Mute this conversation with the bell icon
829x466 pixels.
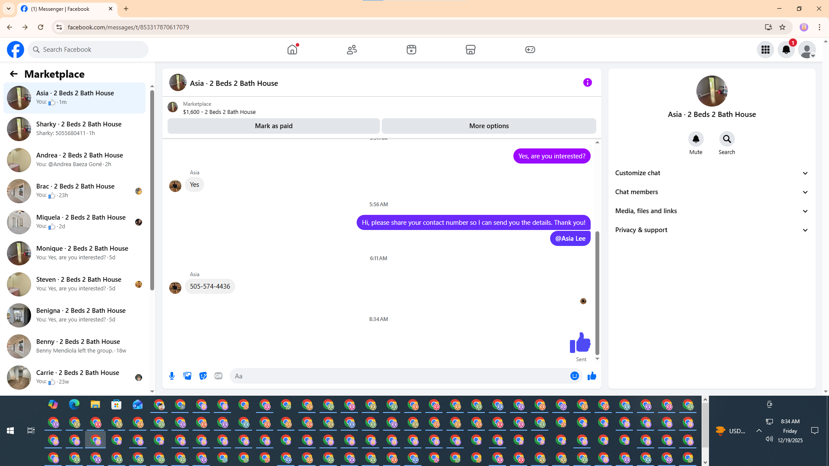click(x=696, y=139)
